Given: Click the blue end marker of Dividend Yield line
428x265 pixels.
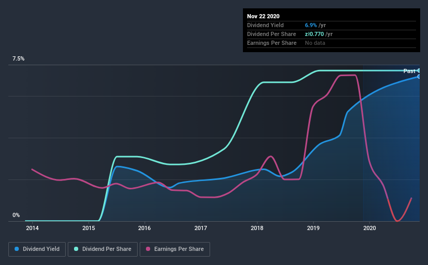Looking at the screenshot, I should tap(419, 77).
